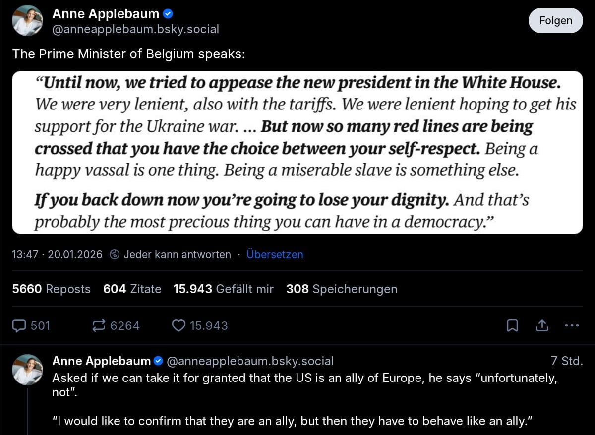View the 15.943 Gefällt mir likes list
Image resolution: width=595 pixels, height=435 pixels.
click(x=223, y=289)
